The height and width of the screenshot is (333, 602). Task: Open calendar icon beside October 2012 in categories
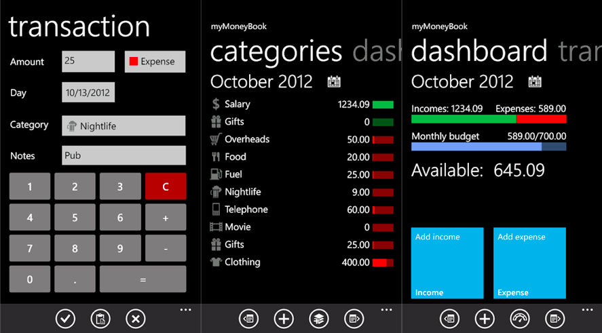334,82
